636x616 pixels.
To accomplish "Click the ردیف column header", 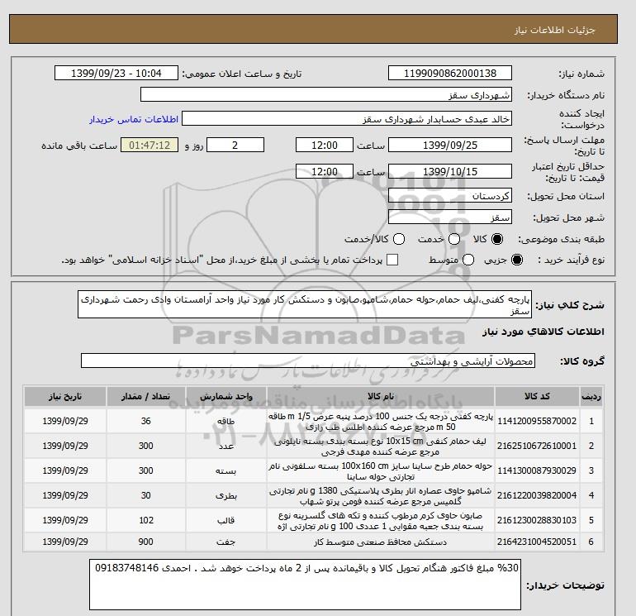I will (x=591, y=396).
